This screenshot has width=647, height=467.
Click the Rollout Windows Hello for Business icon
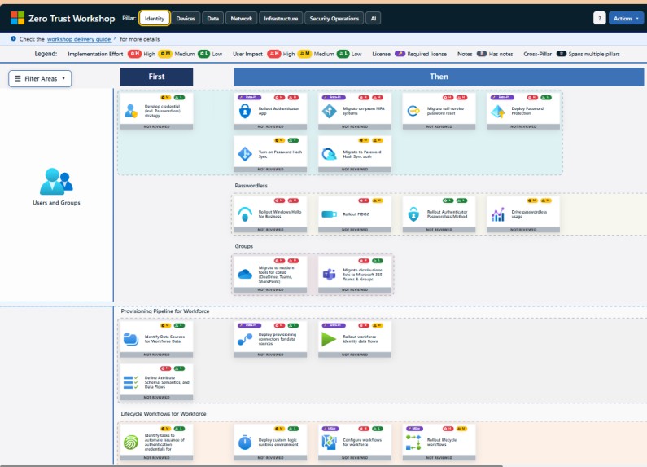(x=244, y=214)
